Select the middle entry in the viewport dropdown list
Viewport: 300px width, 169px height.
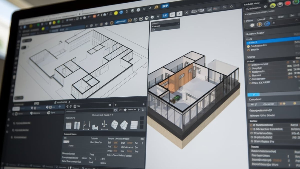(156, 26)
